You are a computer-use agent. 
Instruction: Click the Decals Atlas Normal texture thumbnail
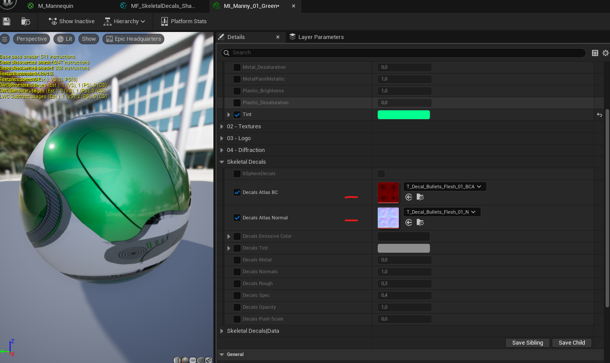pos(388,218)
